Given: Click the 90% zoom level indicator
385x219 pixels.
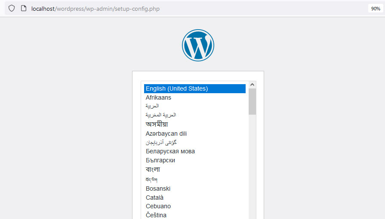Looking at the screenshot, I should coord(376,9).
